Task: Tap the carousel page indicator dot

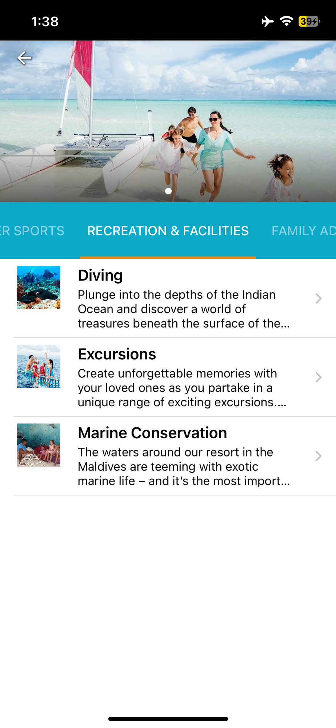Action: [x=168, y=191]
